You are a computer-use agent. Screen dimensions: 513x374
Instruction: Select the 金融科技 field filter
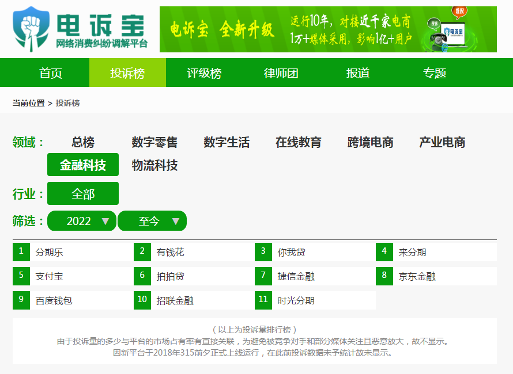coord(83,165)
